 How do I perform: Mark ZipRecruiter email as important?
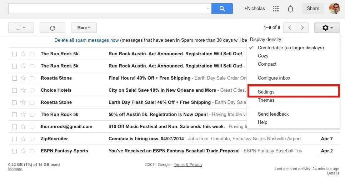point(32,139)
